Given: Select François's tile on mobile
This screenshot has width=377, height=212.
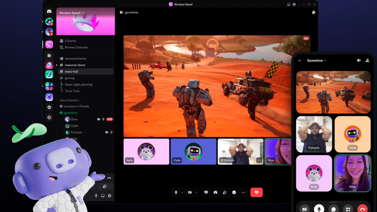Looking at the screenshot, I should coord(314,134).
